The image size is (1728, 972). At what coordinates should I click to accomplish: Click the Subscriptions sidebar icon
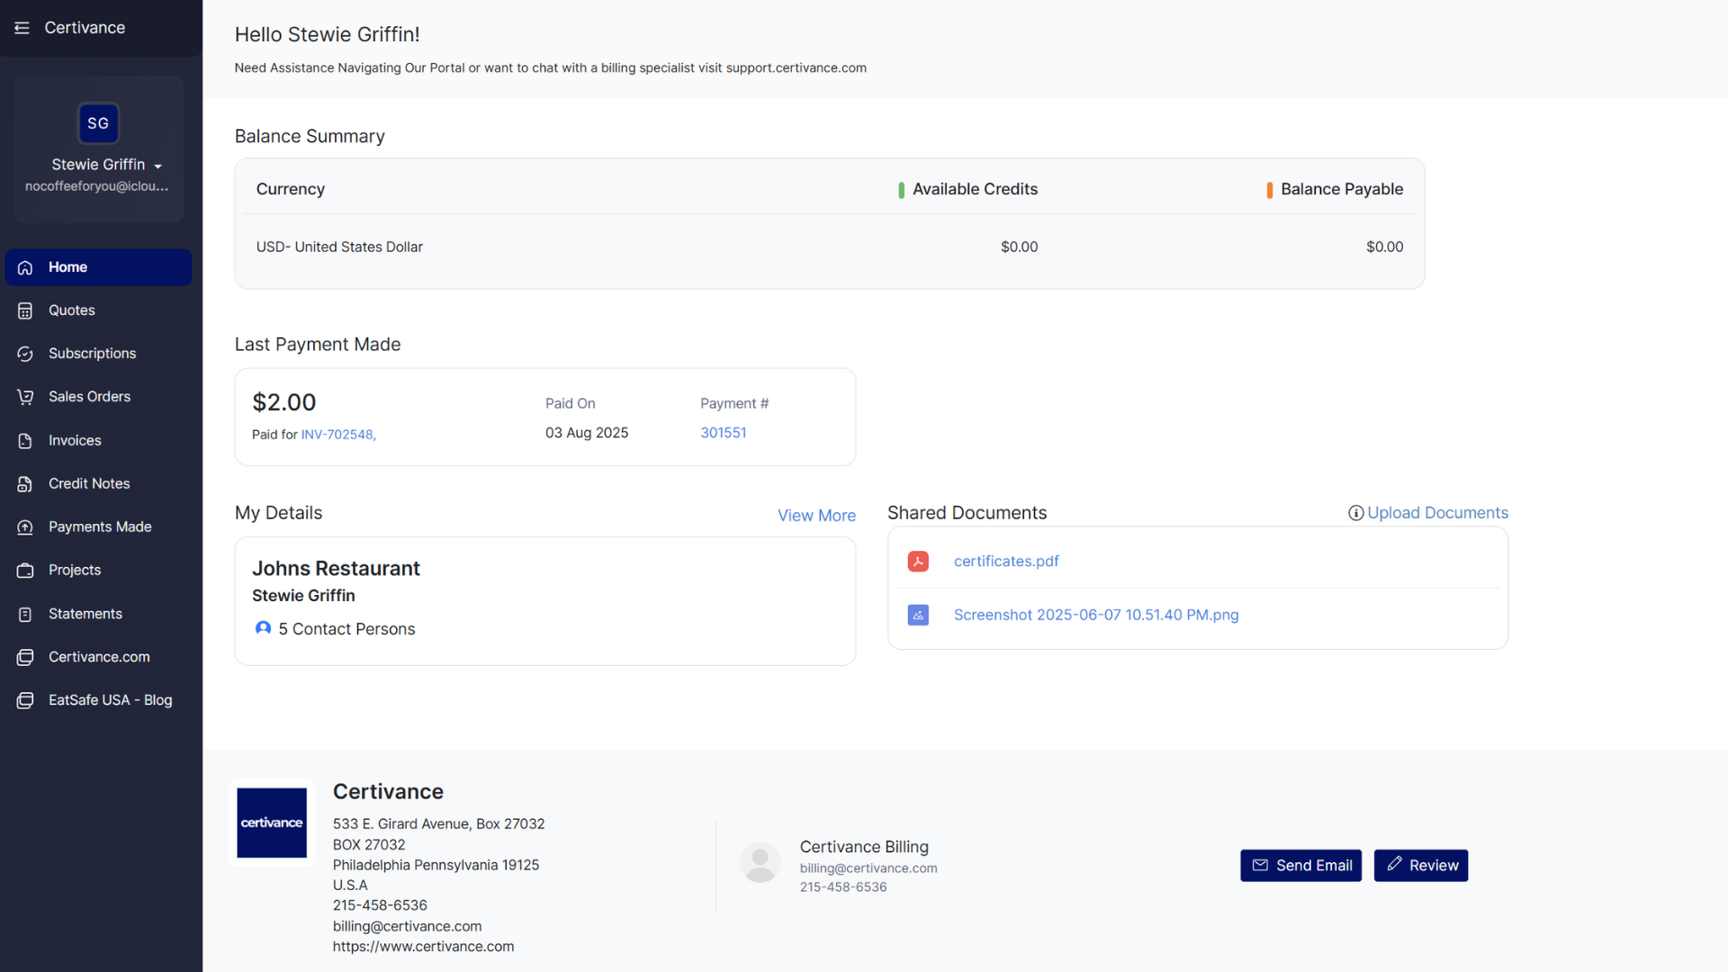point(25,354)
